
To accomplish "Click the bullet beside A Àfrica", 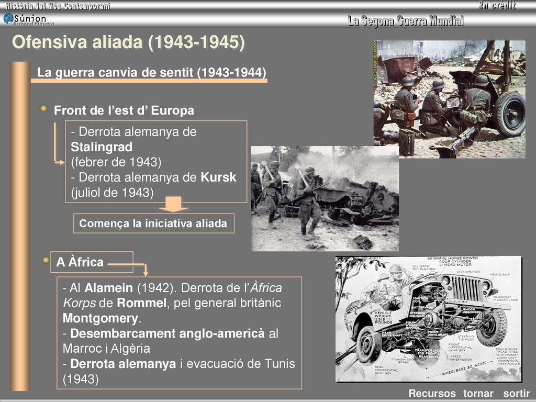I will (46, 260).
